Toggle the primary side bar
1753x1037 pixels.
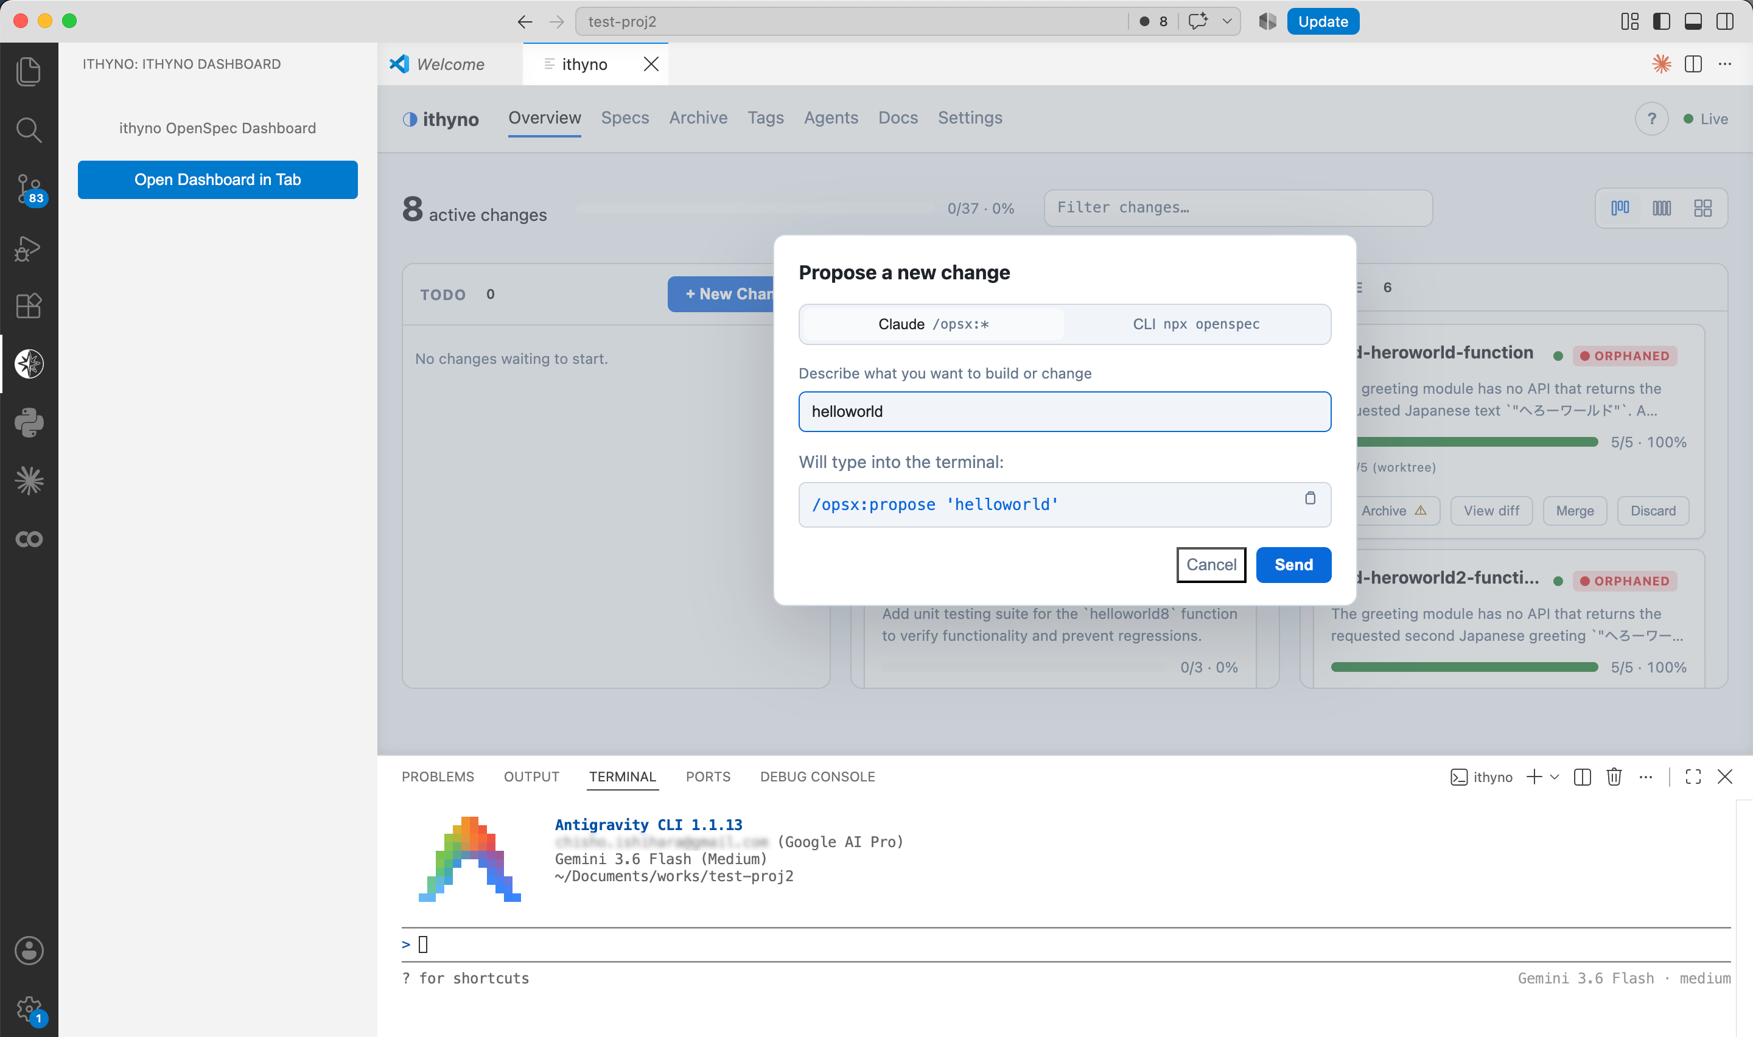tap(1662, 22)
